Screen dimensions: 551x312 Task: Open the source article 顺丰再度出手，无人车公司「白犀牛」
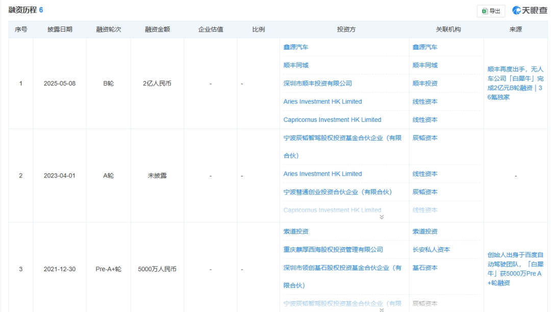tap(515, 83)
